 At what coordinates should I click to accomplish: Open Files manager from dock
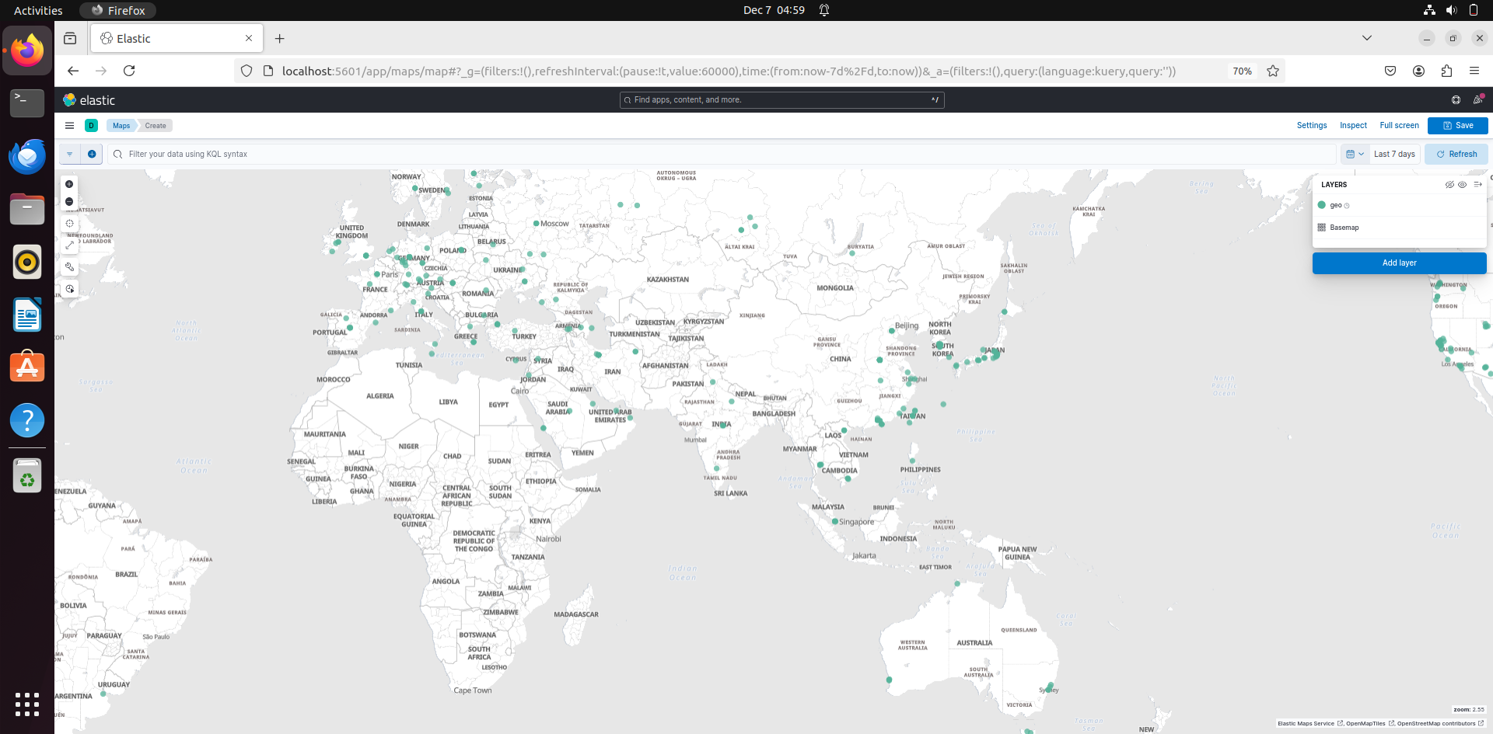27,209
